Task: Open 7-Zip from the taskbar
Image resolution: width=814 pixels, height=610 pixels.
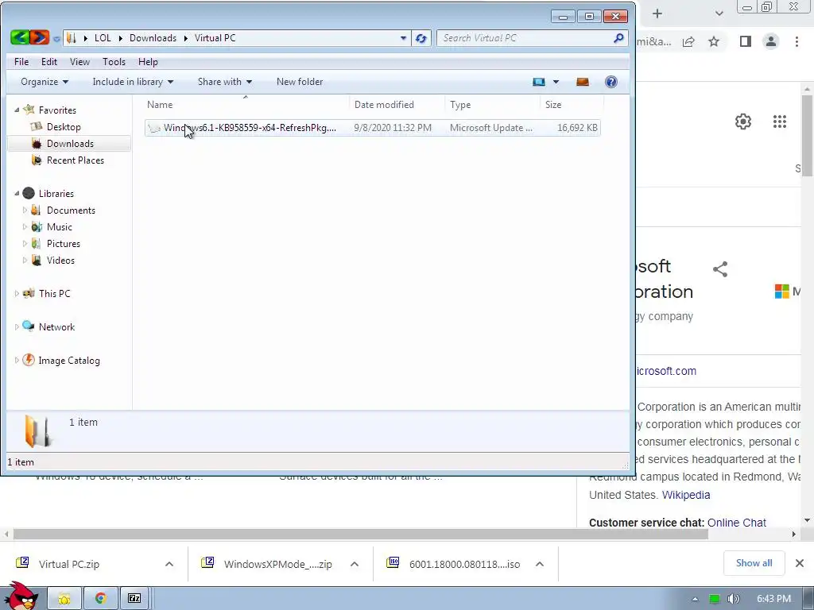Action: point(134,599)
